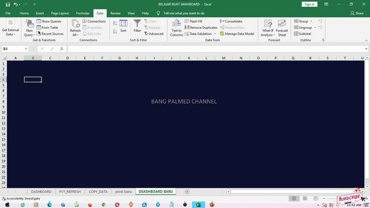Click Tell me what you want to do
This screenshot has width=370, height=208.
184,13
